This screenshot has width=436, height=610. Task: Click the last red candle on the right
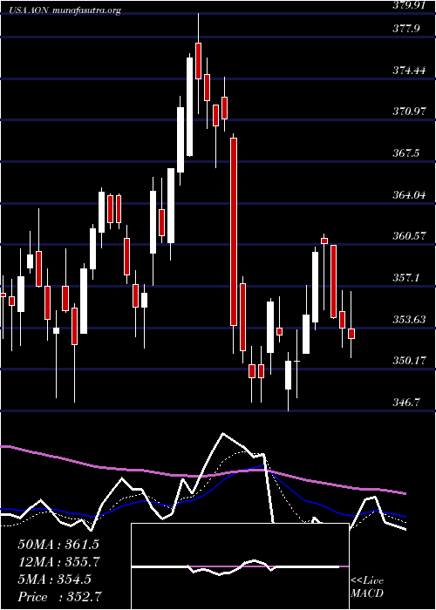click(351, 334)
